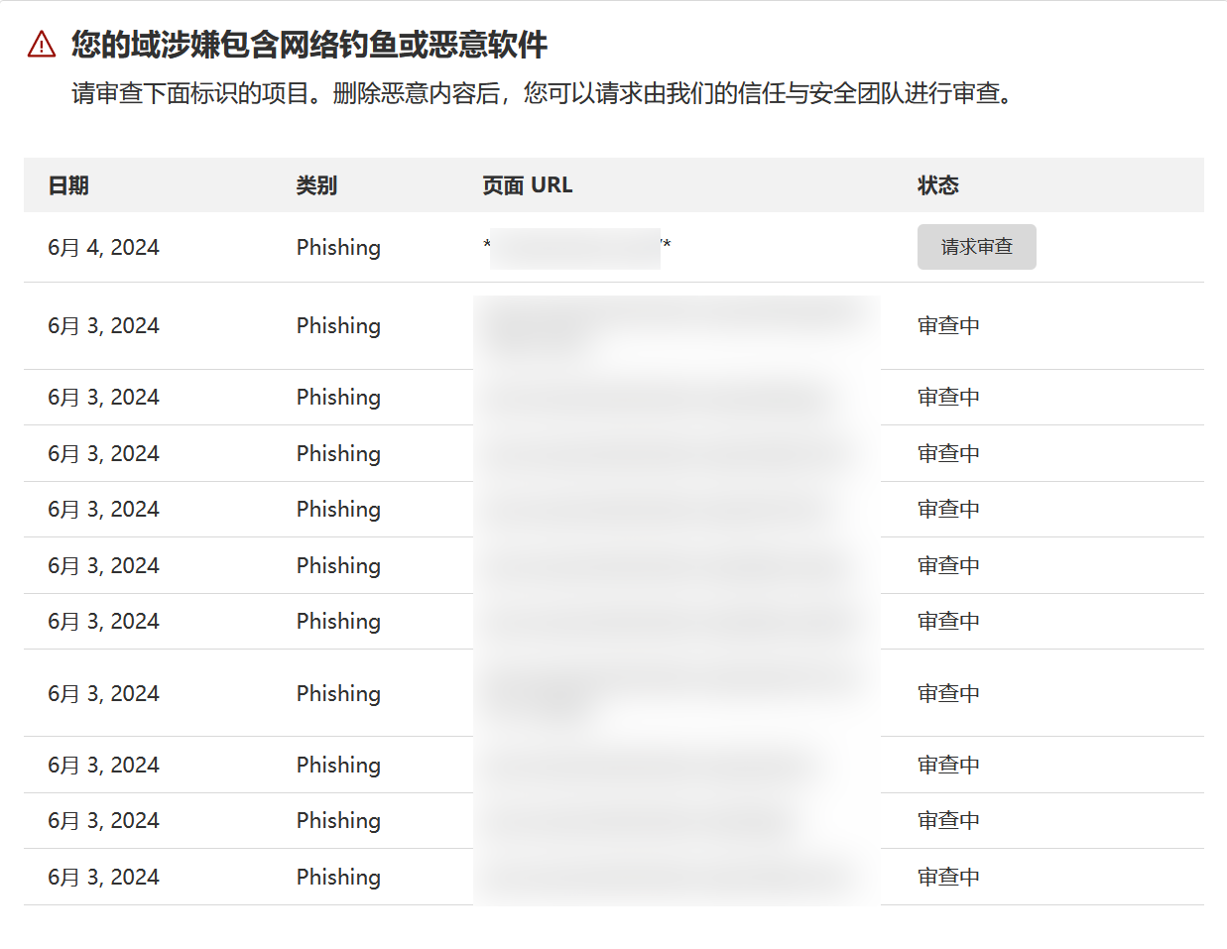This screenshot has width=1227, height=949.
Task: Click Phishing in the bottom table row
Action: coord(338,878)
